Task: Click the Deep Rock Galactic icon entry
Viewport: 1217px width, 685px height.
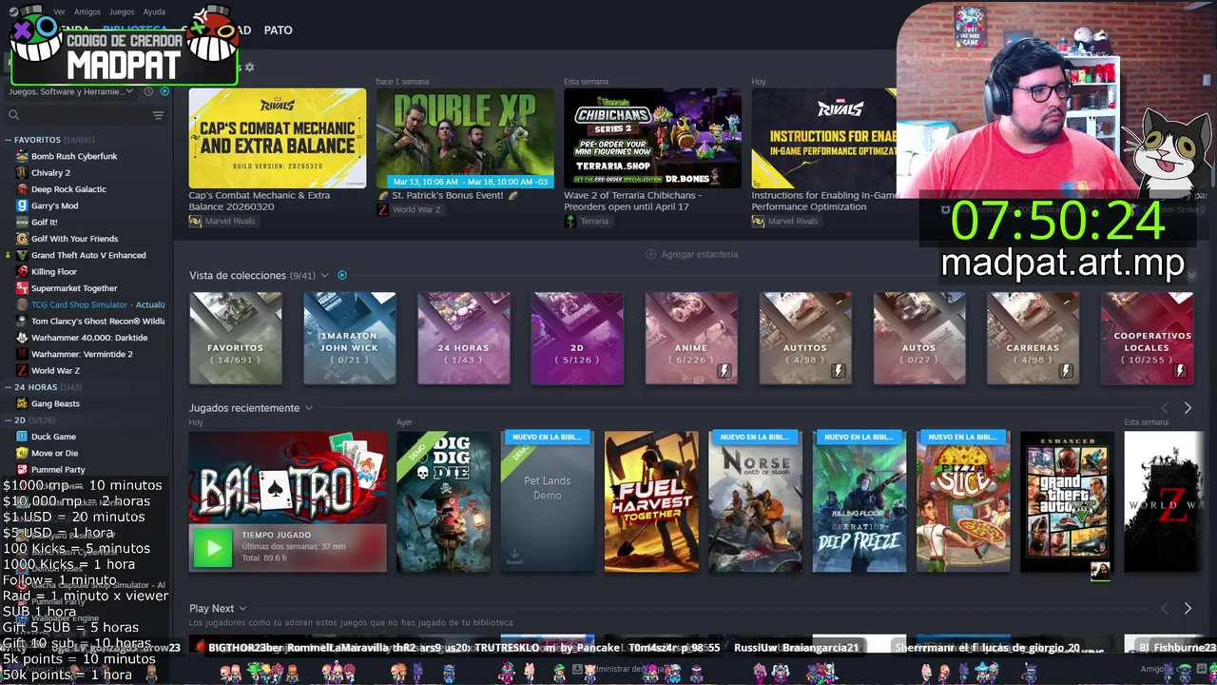Action: [x=22, y=189]
